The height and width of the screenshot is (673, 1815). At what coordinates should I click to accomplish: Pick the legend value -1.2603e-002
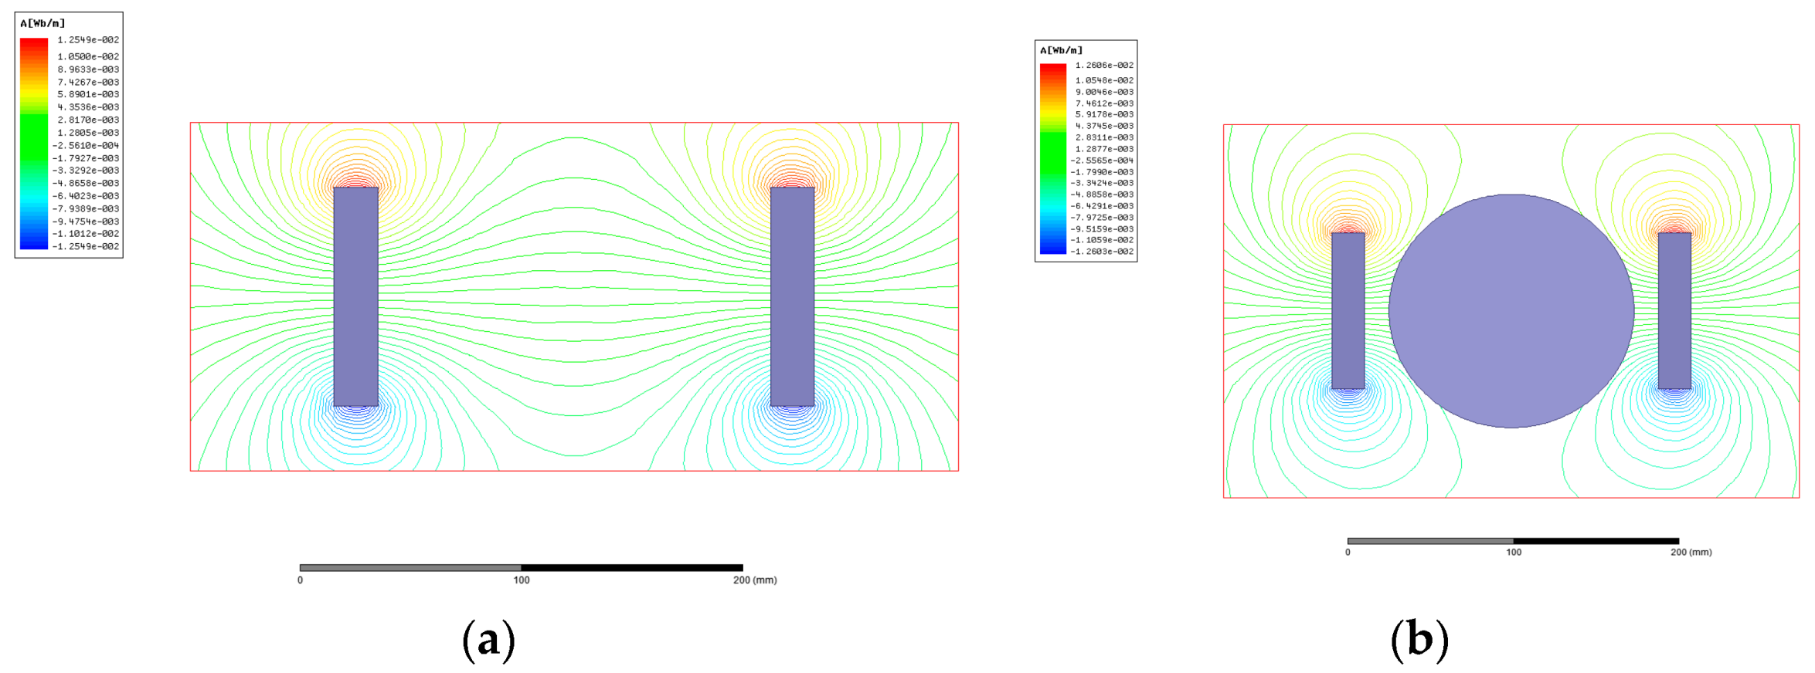pyautogui.click(x=1102, y=252)
